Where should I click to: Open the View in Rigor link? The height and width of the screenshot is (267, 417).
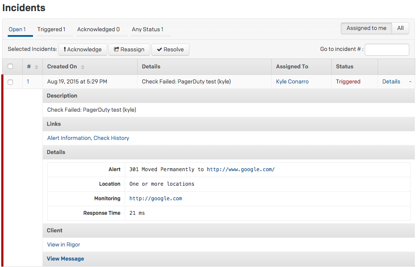coord(63,245)
